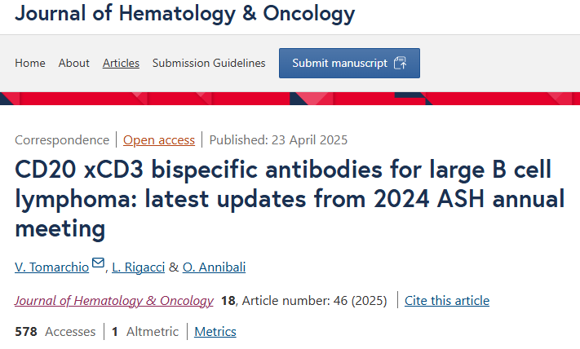
Task: Click the Published: 23 April 2025 date
Action: pyautogui.click(x=278, y=140)
